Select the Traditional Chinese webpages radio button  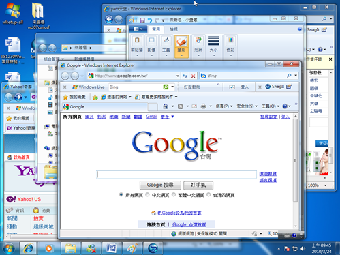point(174,195)
